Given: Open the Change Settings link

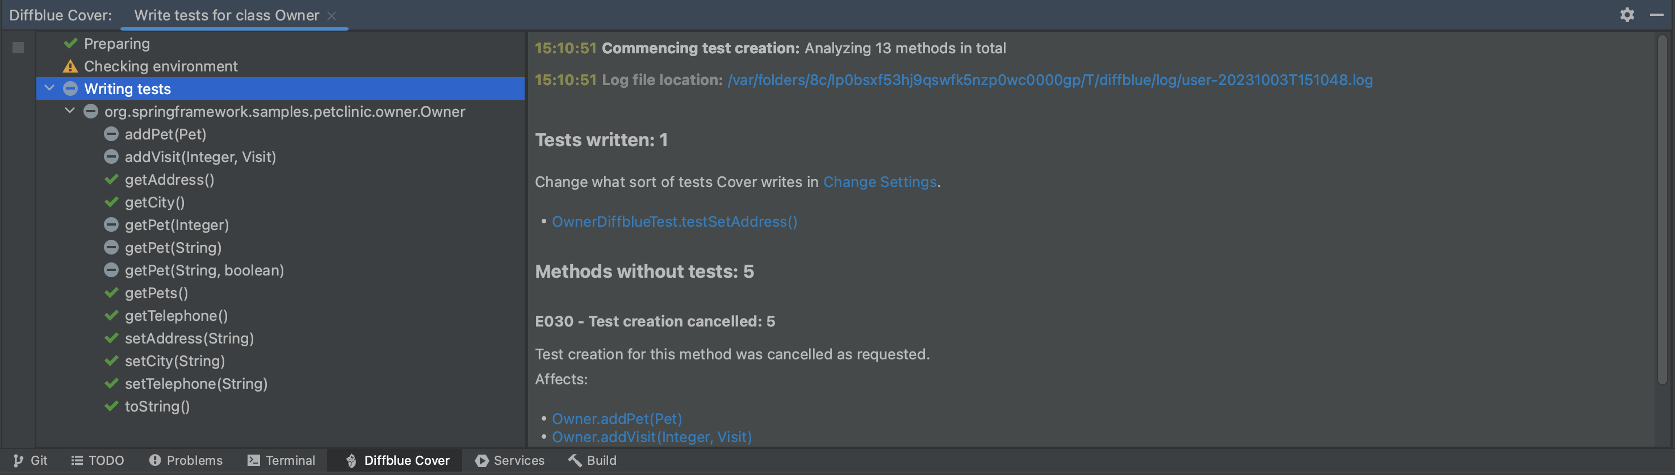Looking at the screenshot, I should point(879,183).
